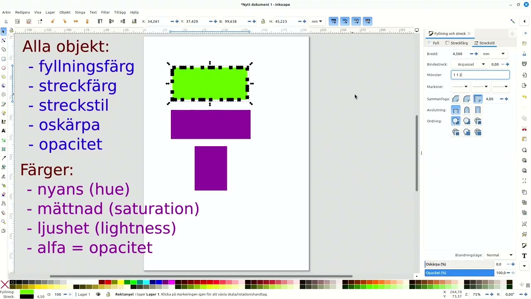The height and width of the screenshot is (299, 531).
Task: Select the bevel join style
Action: click(x=455, y=99)
